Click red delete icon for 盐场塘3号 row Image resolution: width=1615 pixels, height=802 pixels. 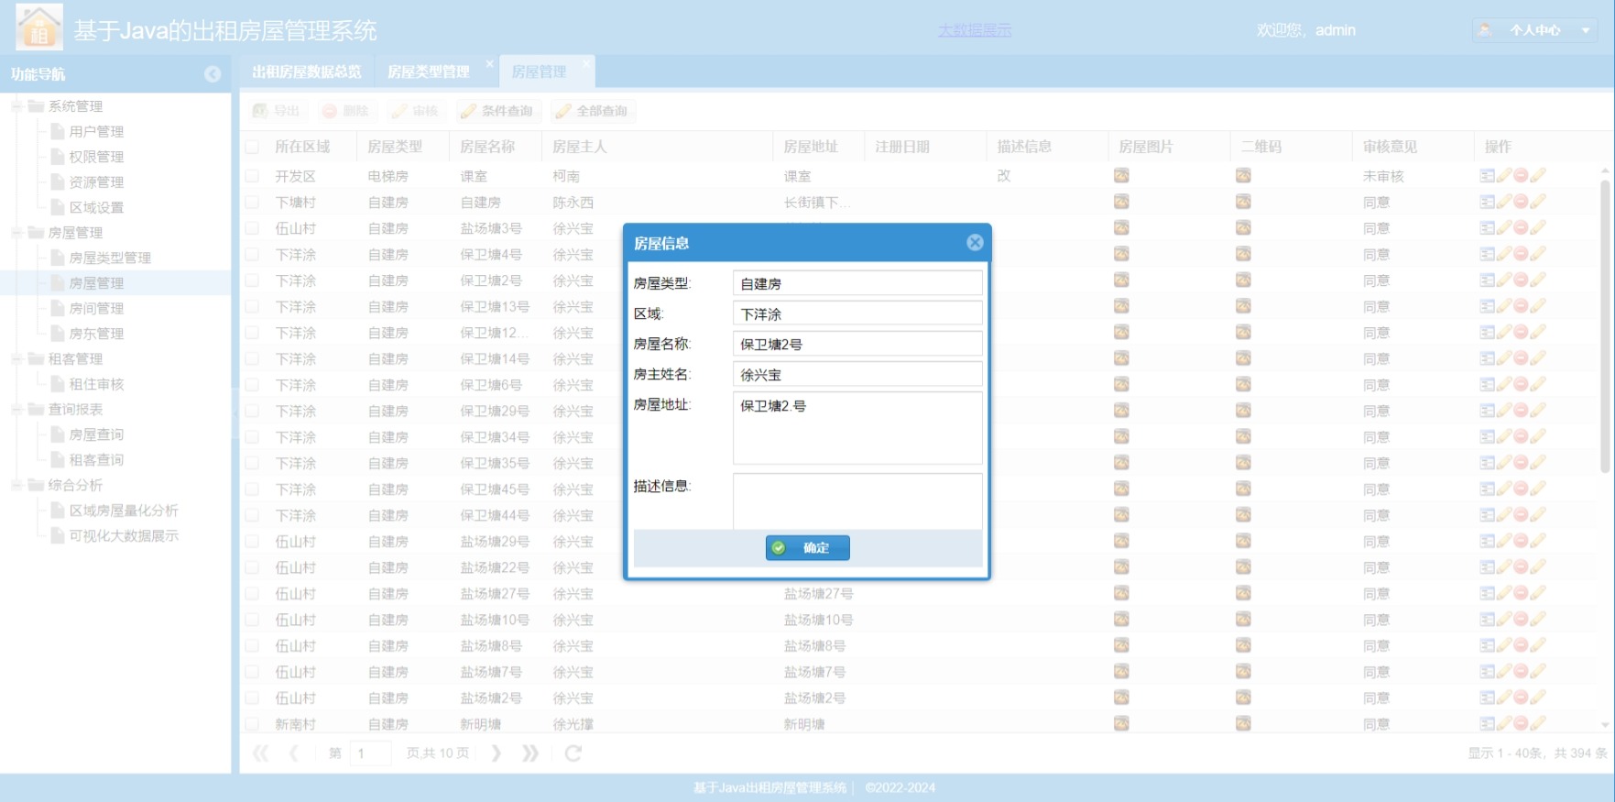coord(1521,228)
